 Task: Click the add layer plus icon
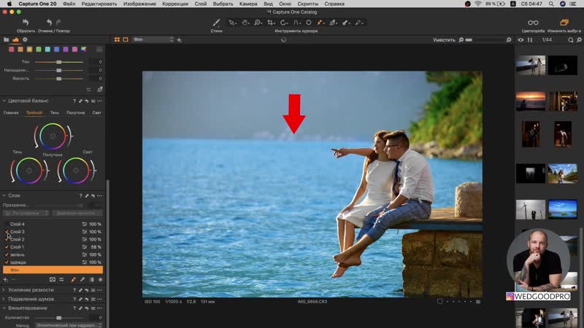tap(5, 279)
